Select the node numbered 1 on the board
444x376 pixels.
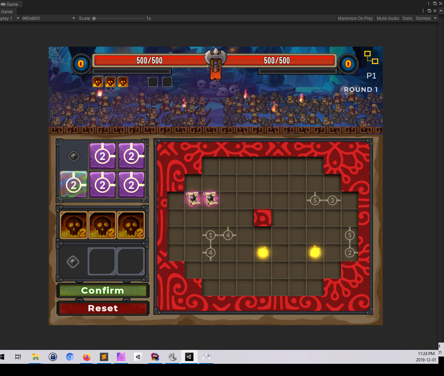click(210, 235)
